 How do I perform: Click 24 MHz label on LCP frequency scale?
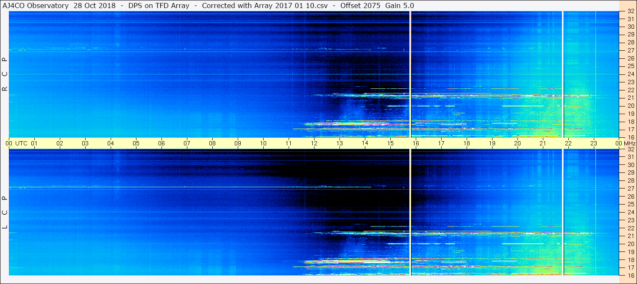pos(630,212)
